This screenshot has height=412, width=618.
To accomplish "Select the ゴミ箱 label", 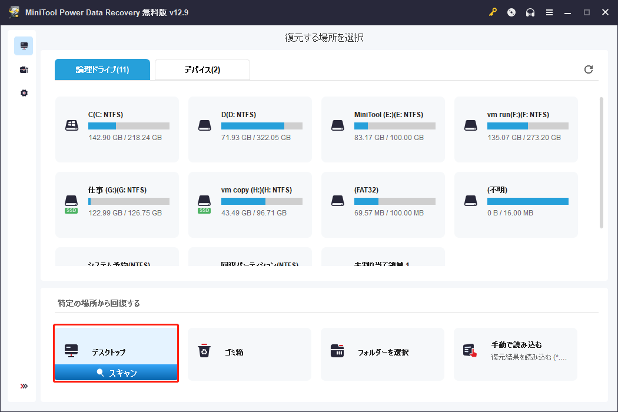I will point(234,353).
